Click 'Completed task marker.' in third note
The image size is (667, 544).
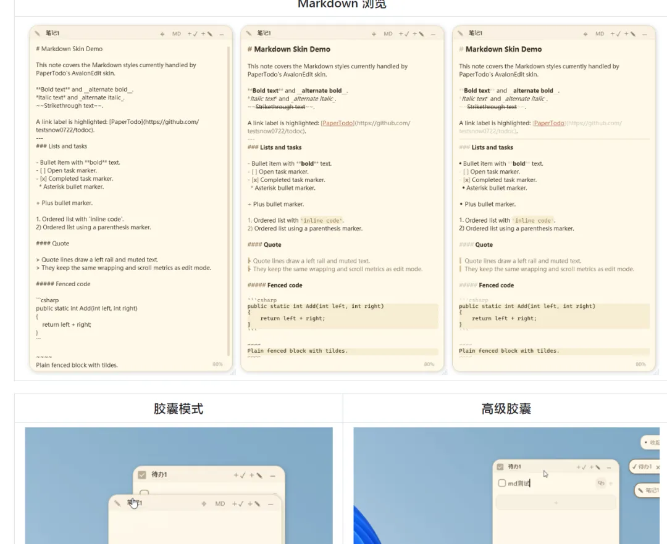[504, 180]
